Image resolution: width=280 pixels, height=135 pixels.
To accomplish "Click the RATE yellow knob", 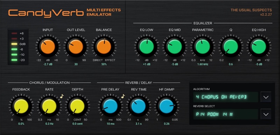I will [x=49, y=106].
